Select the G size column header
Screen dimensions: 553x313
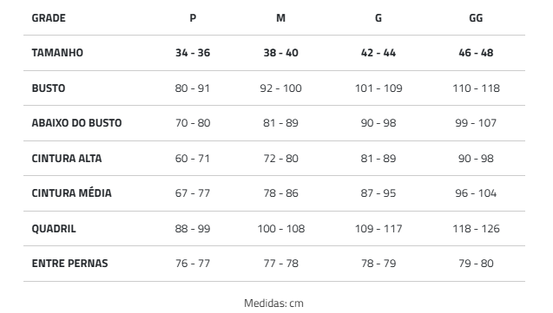tap(379, 18)
